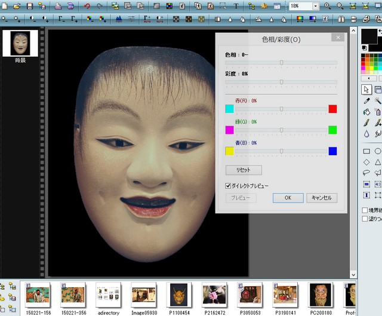Open the 18% zoom level dropdown
The image size is (382, 316).
pyautogui.click(x=315, y=6)
